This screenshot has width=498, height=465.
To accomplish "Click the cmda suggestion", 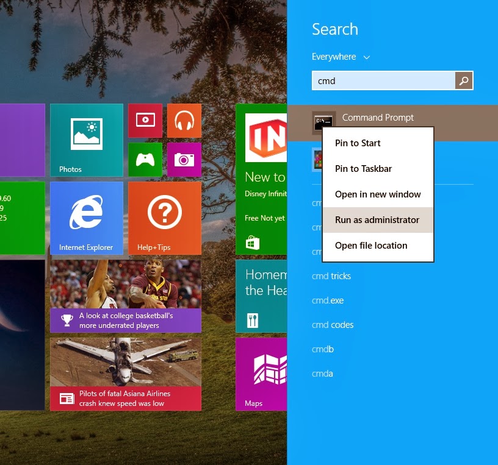I will [x=322, y=374].
